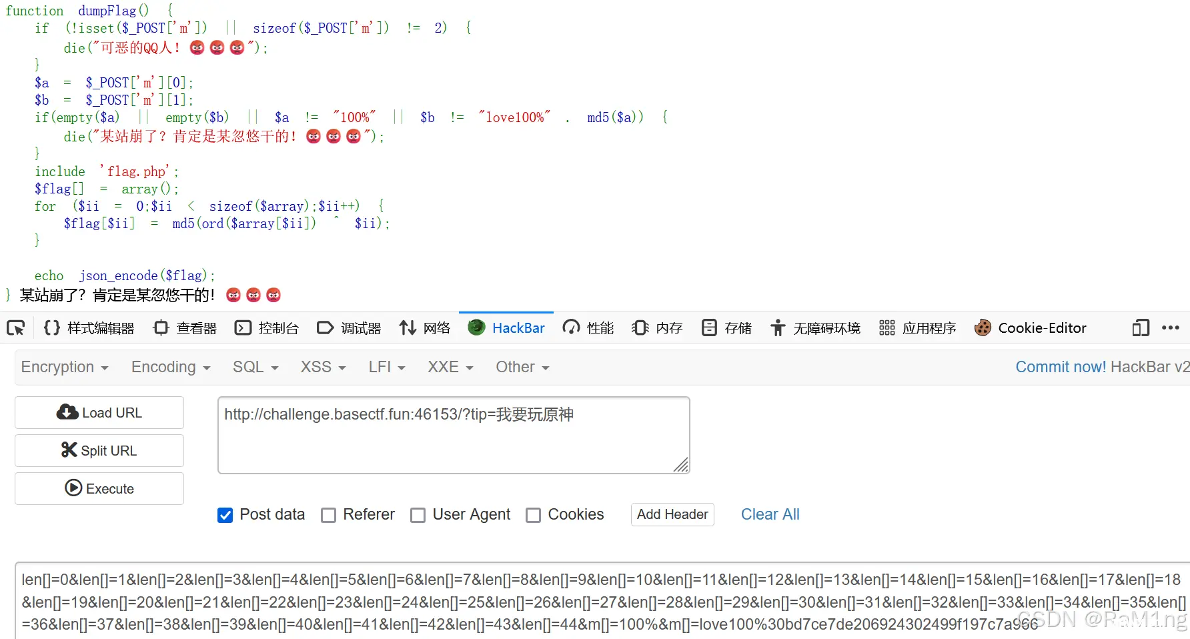The image size is (1190, 639).
Task: Enable the Cookies checkbox
Action: [x=533, y=515]
